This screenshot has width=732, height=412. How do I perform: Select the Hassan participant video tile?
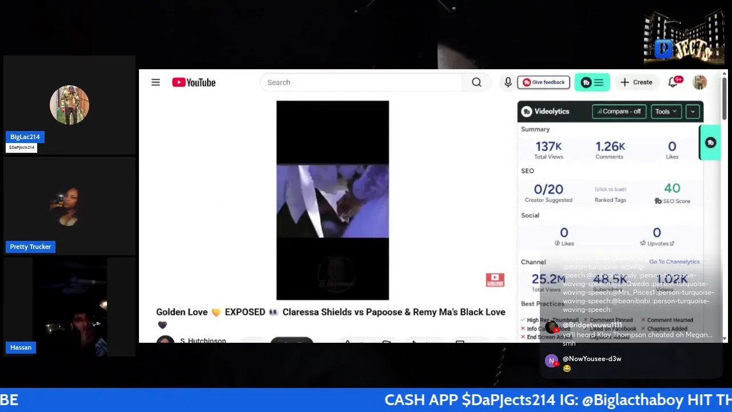click(x=69, y=307)
